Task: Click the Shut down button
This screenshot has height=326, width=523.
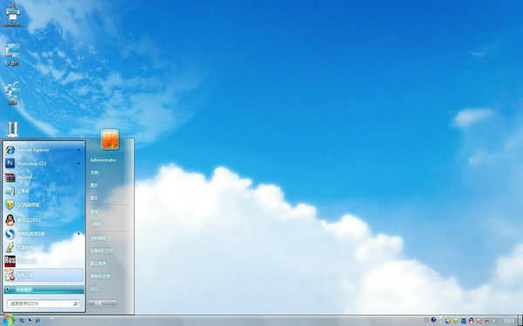Action: click(98, 303)
